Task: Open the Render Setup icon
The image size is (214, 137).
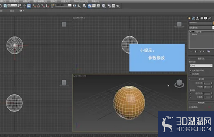Action: 109,6
